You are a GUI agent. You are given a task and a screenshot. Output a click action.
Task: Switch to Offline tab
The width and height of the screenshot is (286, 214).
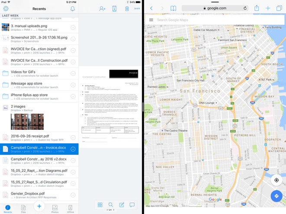(x=70, y=209)
